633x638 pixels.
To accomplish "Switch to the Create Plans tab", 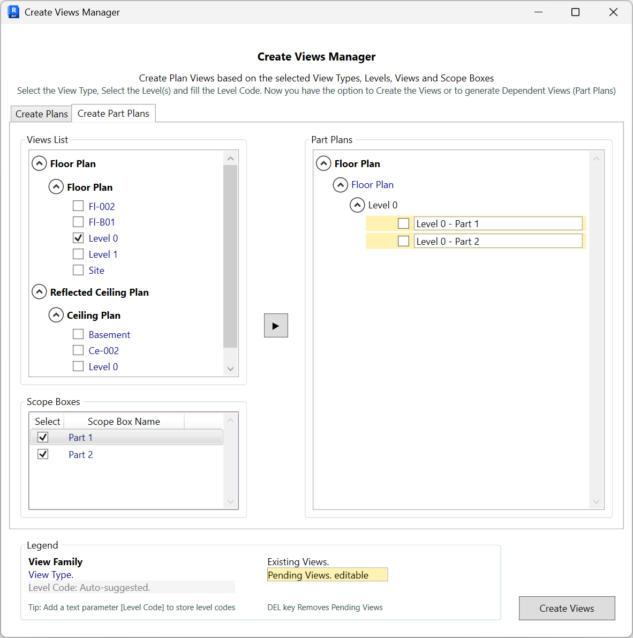I will 41,114.
